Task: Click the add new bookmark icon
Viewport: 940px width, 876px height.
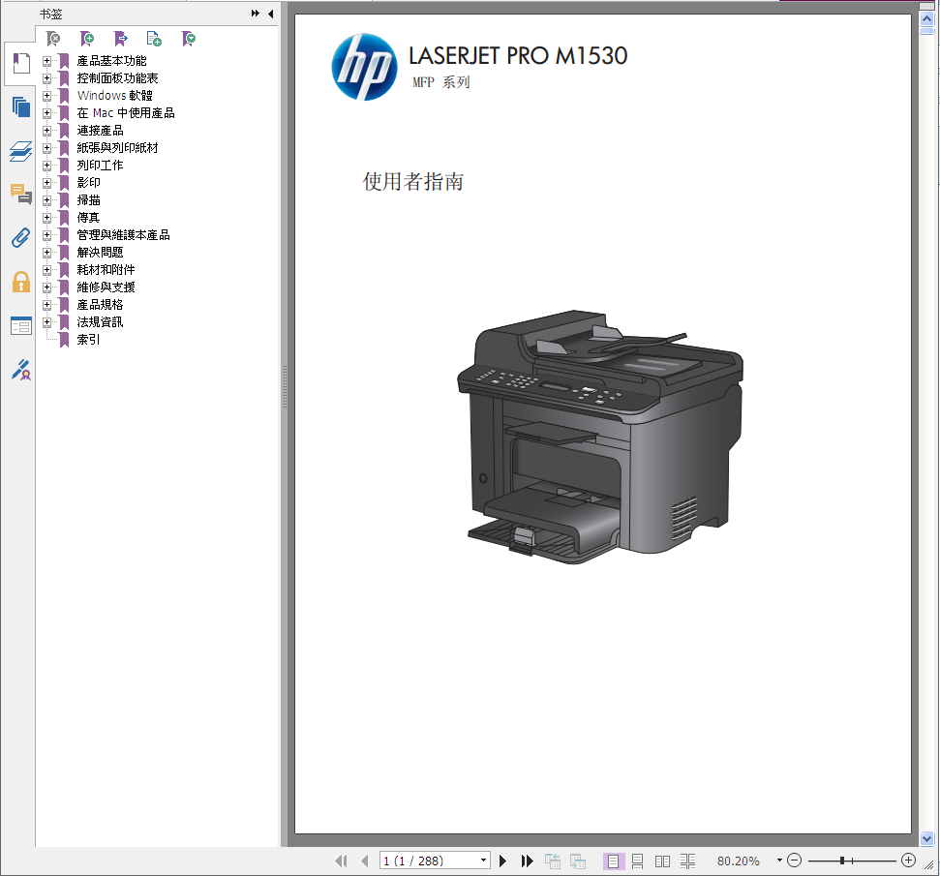Action: tap(87, 39)
